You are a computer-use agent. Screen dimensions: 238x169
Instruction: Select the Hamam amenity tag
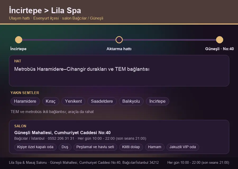click(155, 147)
